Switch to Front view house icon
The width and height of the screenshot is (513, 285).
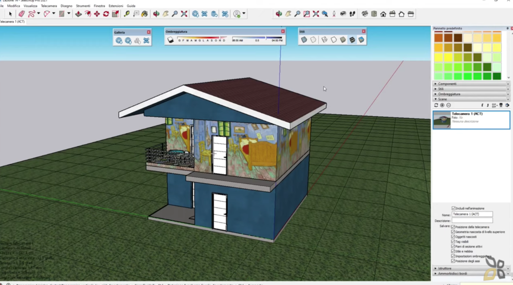383,14
